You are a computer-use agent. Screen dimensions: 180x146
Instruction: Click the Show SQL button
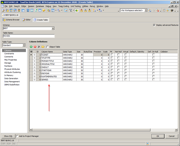coord(8,136)
